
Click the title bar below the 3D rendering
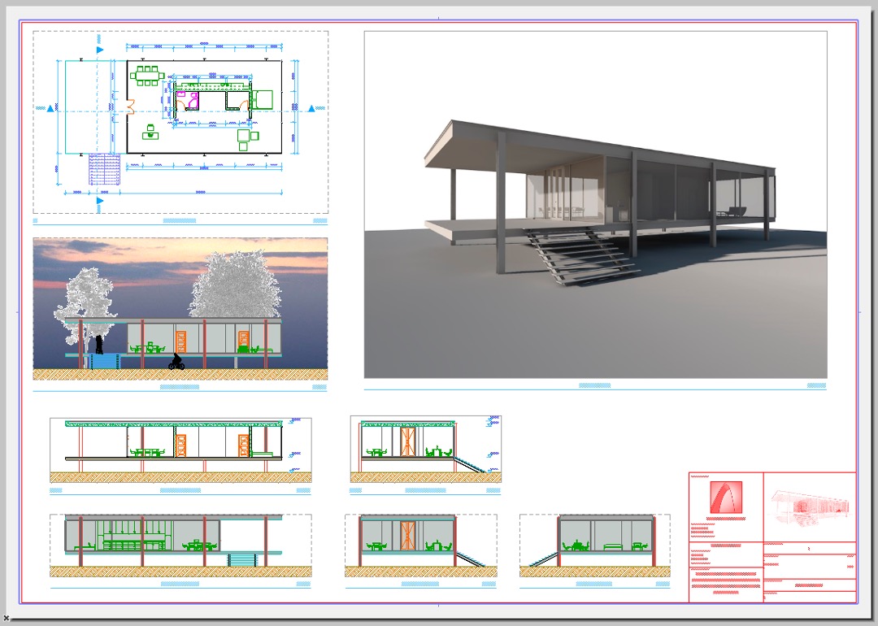(x=595, y=386)
